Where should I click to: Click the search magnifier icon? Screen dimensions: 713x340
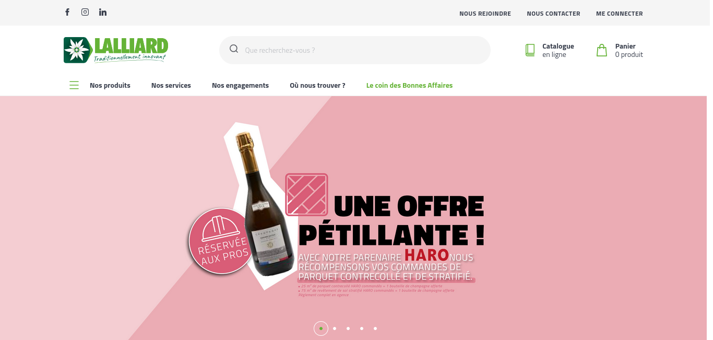(x=234, y=49)
